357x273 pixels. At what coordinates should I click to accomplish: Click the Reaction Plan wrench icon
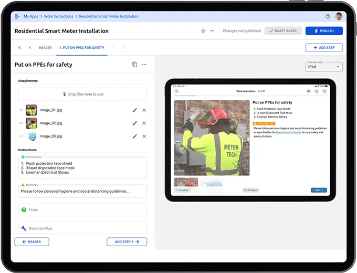(24, 228)
